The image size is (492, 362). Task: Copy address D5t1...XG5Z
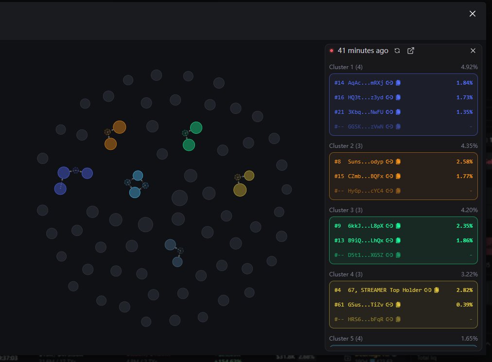click(398, 255)
